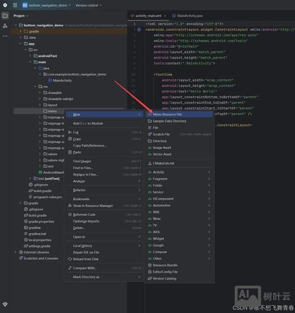The image size is (295, 313).
Task: Close the activity_main.xml tab
Action: (165, 16)
